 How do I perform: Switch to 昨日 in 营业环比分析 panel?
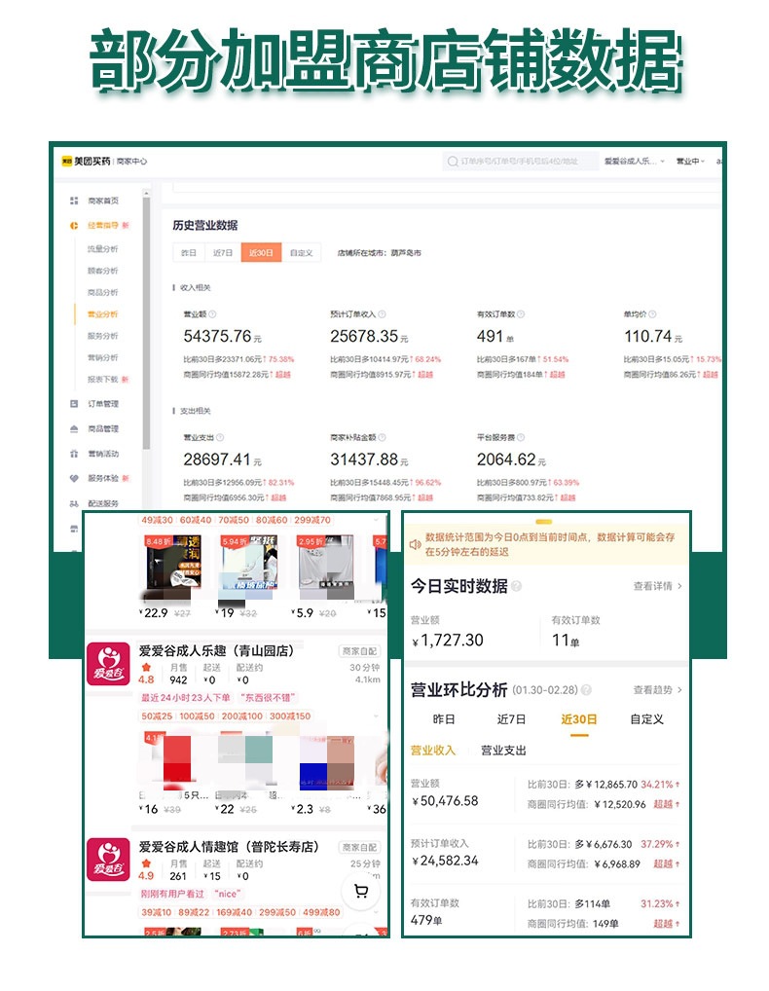(444, 719)
